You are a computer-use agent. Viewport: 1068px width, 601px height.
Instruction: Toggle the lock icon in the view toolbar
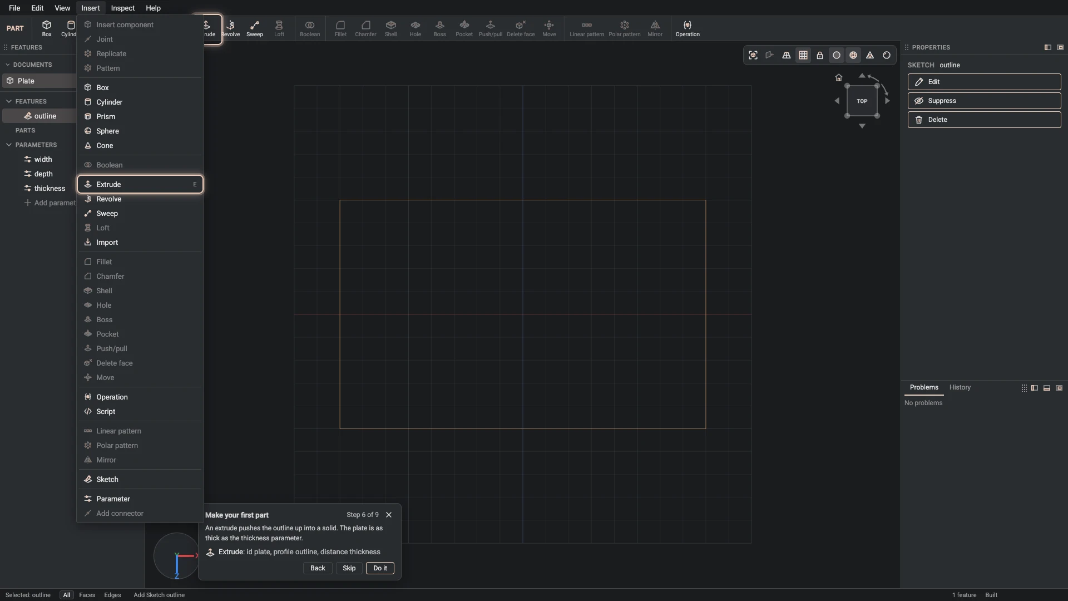pos(820,55)
